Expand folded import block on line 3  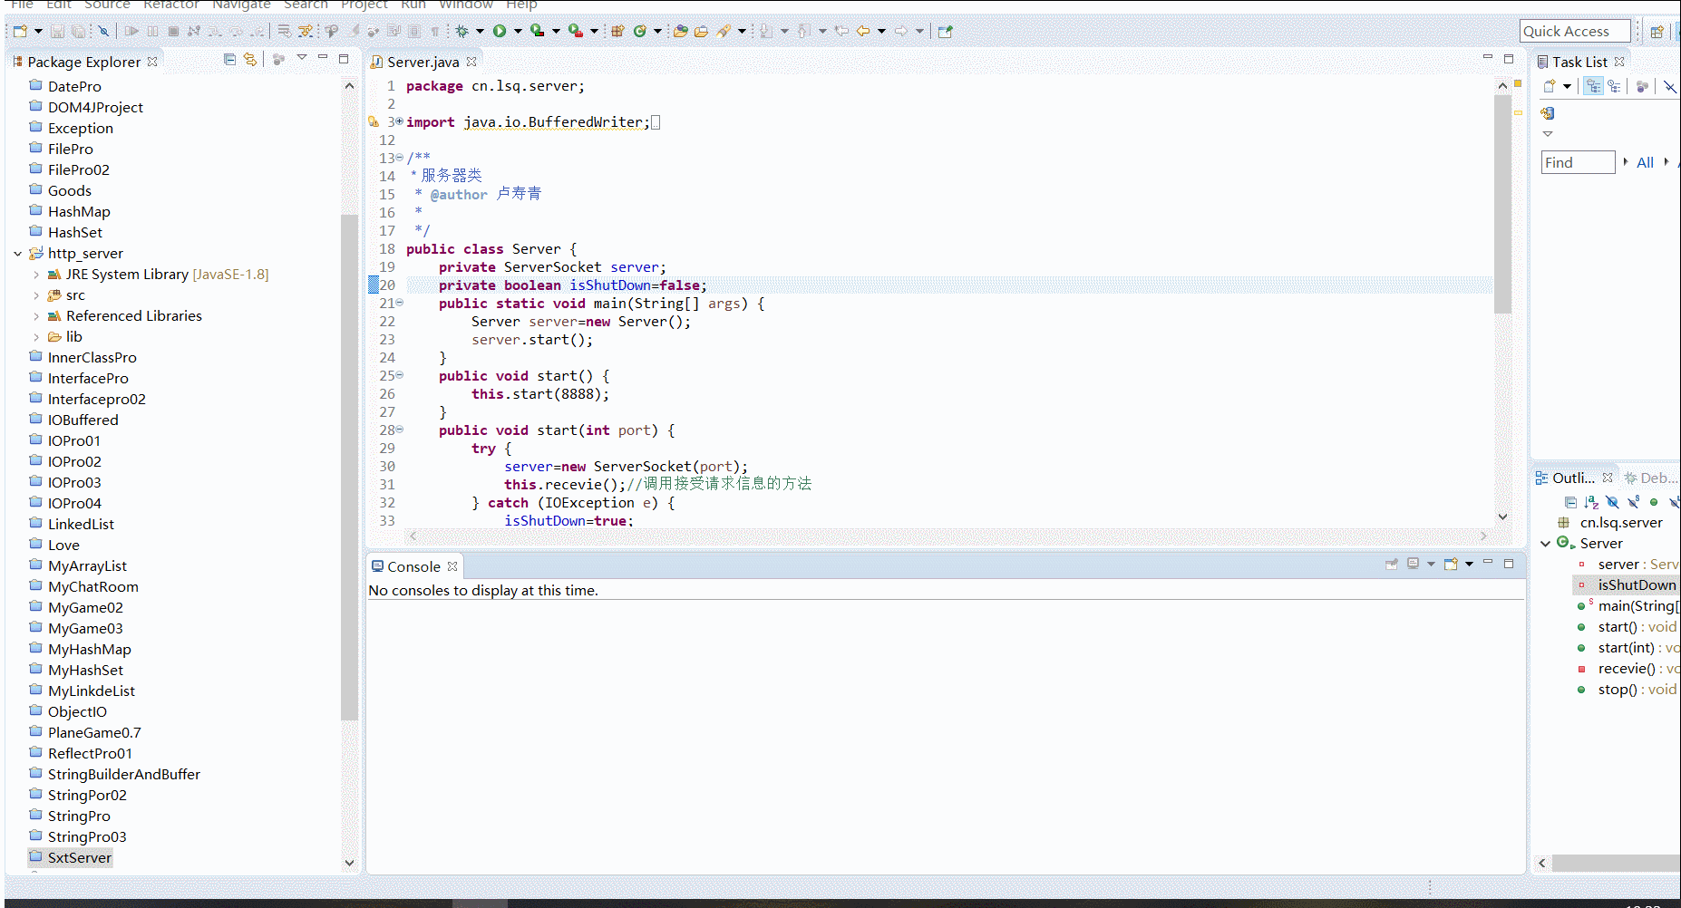pyautogui.click(x=399, y=121)
